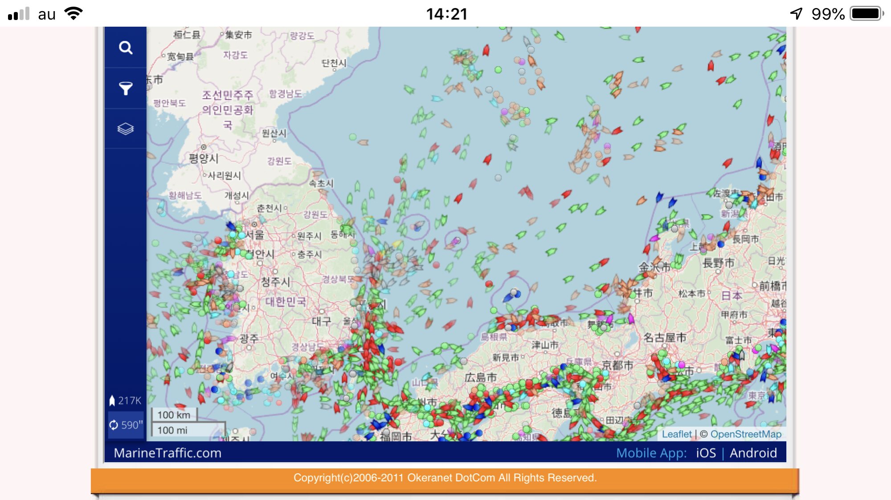This screenshot has width=891, height=500.
Task: Open the OpenStreetMap attribution link
Action: pyautogui.click(x=746, y=434)
